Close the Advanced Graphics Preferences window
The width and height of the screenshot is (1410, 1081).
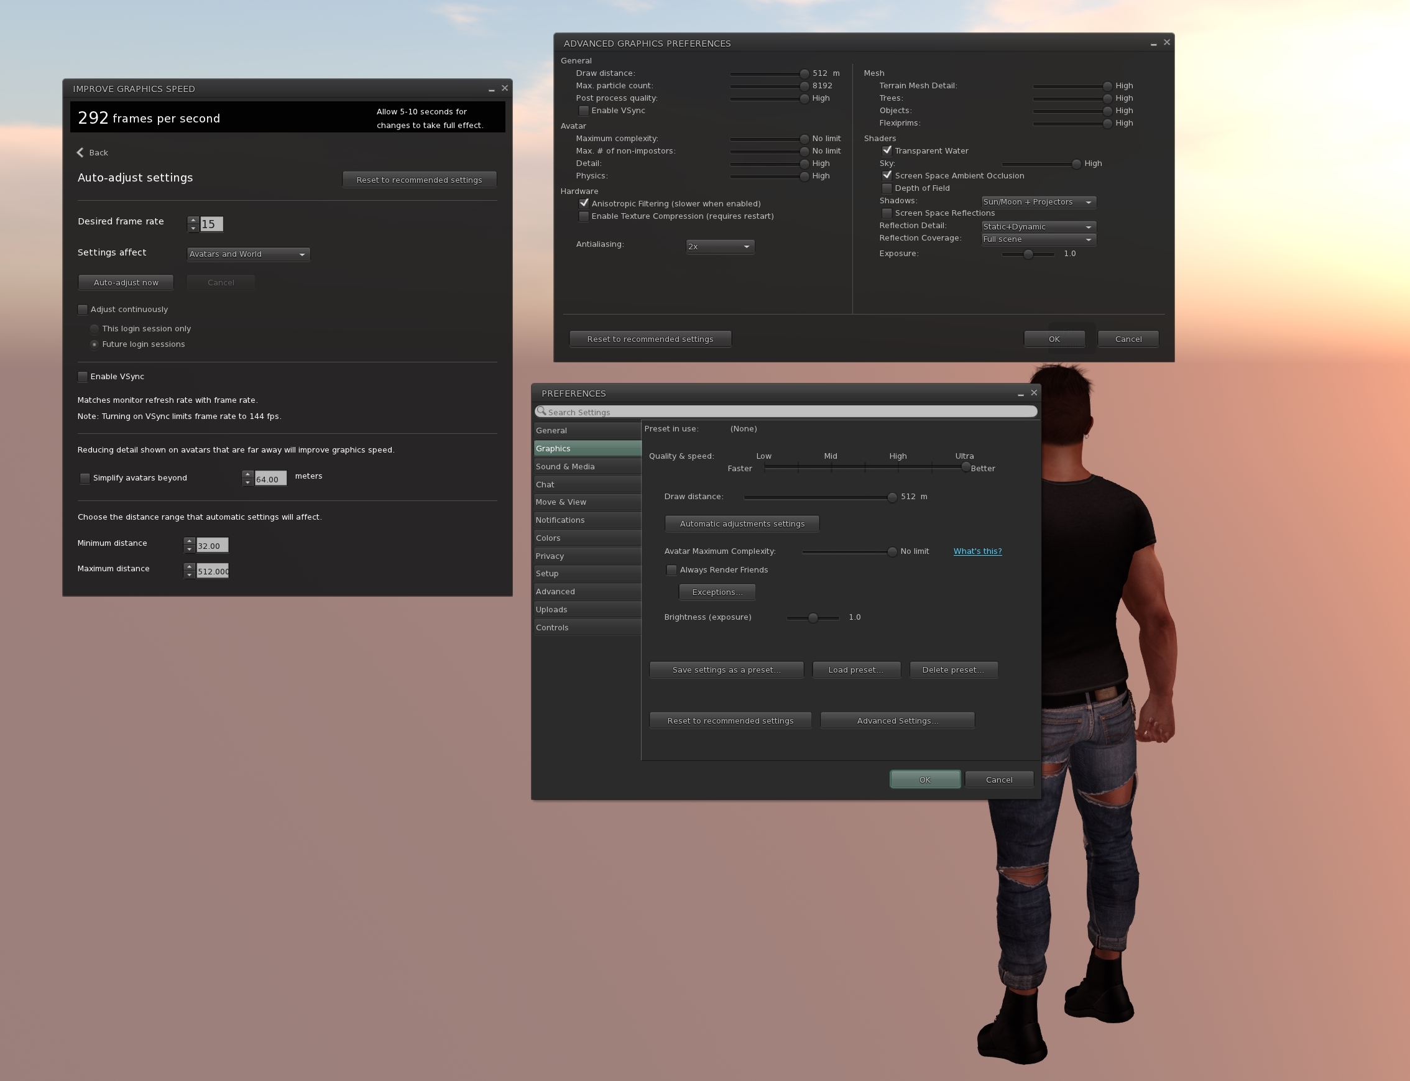(x=1167, y=42)
